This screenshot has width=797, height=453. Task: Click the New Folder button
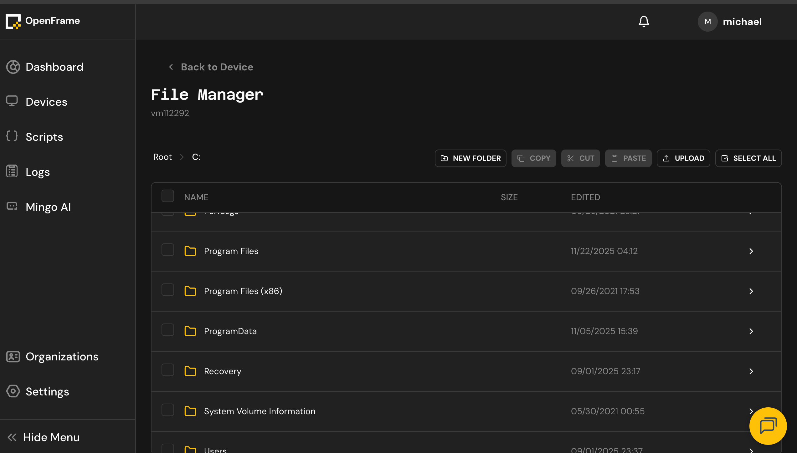click(x=470, y=158)
